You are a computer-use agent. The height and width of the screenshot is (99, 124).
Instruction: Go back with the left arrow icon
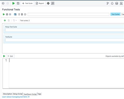(3, 3)
